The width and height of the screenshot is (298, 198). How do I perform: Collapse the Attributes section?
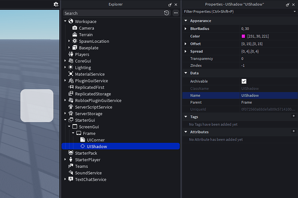186,132
